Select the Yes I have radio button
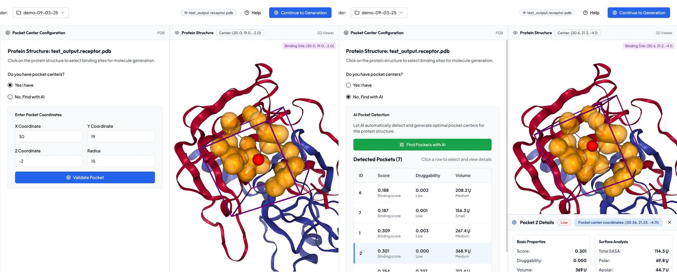677x272 pixels. tap(10, 85)
